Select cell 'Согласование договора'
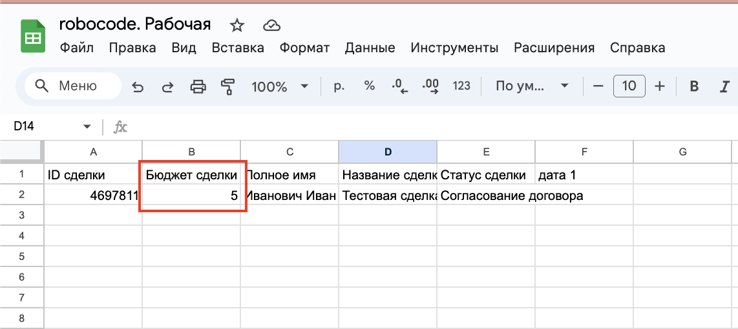 click(486, 195)
